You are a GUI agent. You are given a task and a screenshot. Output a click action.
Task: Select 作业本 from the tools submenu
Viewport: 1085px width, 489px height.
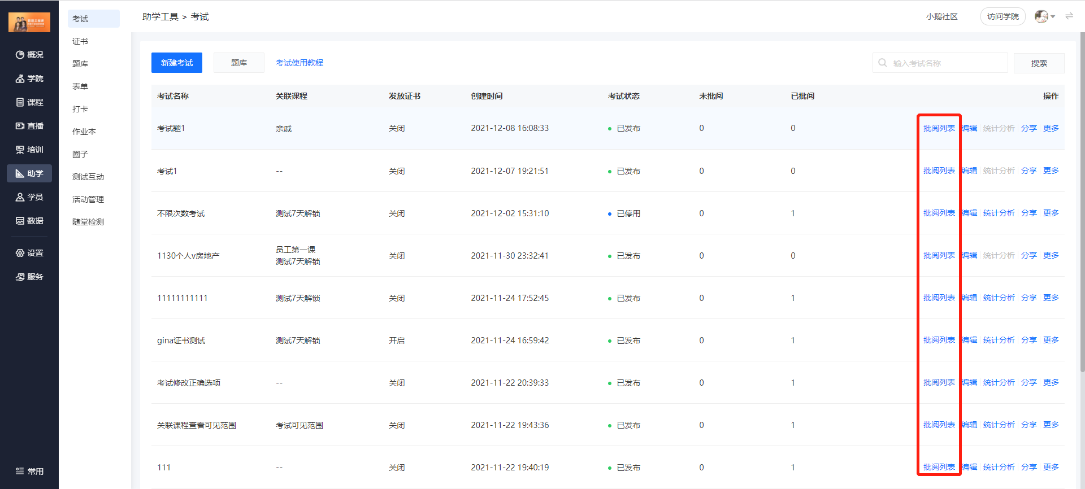(84, 132)
